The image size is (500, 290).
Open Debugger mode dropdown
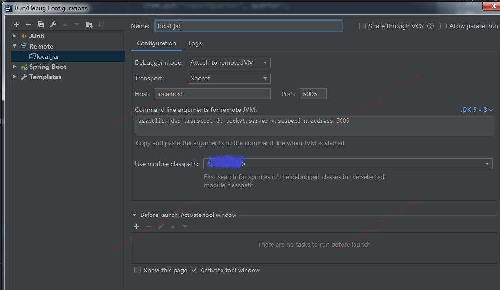[x=229, y=62]
